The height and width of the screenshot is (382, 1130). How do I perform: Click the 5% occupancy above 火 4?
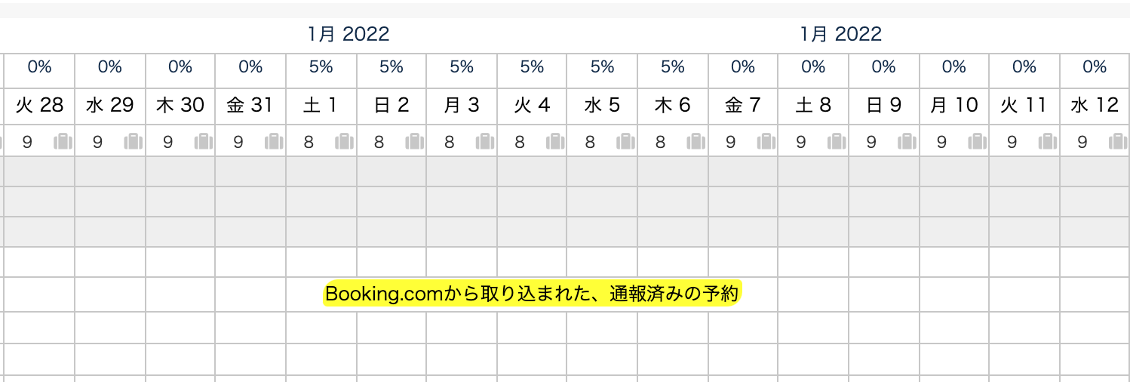point(532,67)
